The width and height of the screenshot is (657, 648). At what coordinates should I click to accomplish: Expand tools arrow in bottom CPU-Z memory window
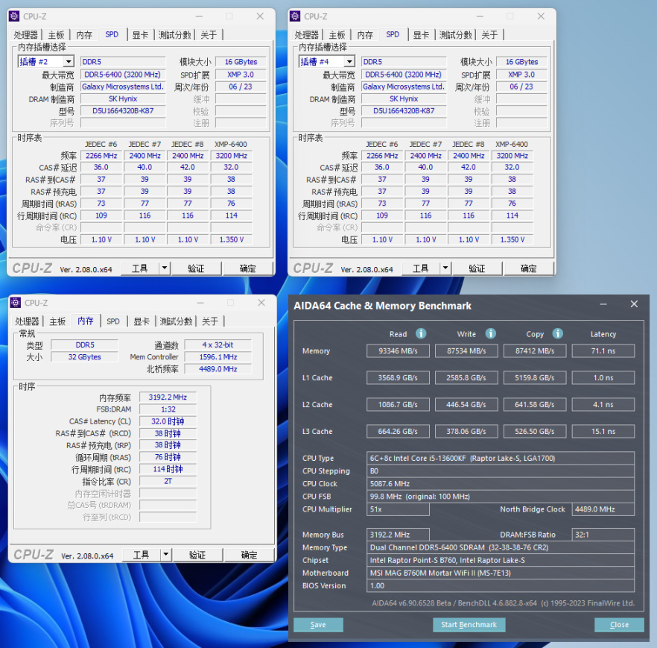pos(166,555)
